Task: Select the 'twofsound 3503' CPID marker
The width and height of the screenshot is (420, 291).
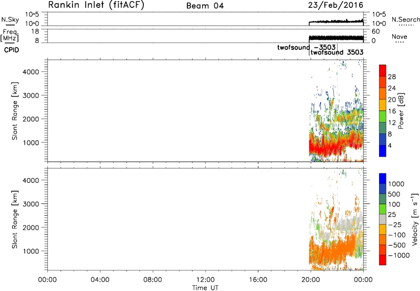Action: click(337, 52)
